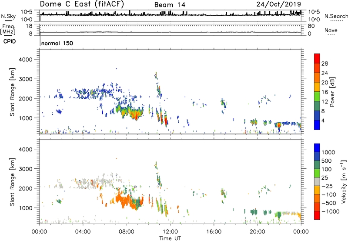
Task: Click the 'CPID' row label
Action: (10, 41)
